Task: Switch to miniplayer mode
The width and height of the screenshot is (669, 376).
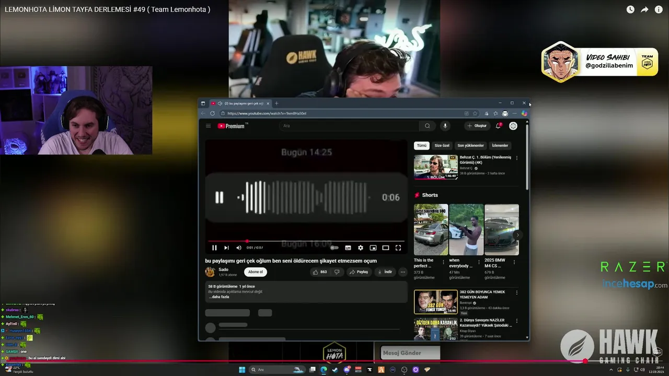Action: tap(373, 248)
